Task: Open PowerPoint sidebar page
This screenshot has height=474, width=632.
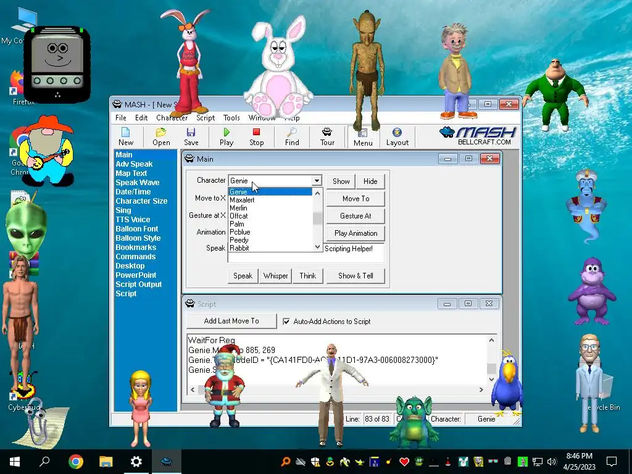Action: pos(135,275)
